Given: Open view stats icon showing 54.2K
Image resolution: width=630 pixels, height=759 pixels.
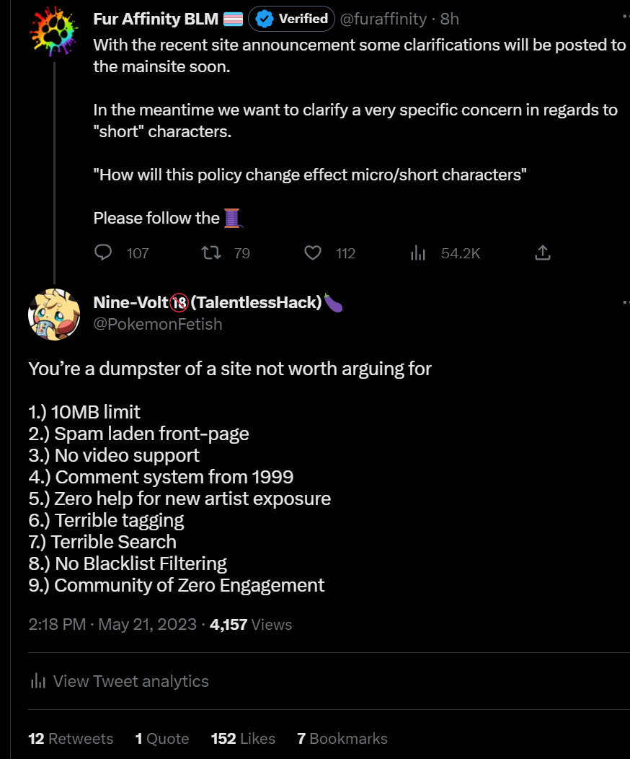Looking at the screenshot, I should tap(418, 253).
